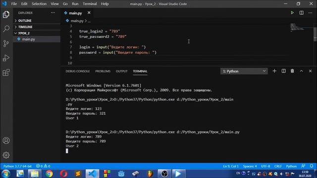317x178 pixels.
Task: Open FL Studio from taskbar
Action: click(x=150, y=174)
